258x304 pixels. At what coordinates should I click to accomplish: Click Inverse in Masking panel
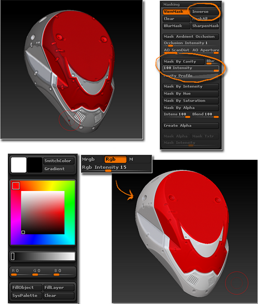coord(205,12)
